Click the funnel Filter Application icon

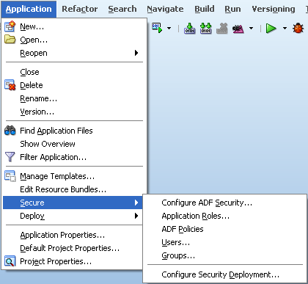pos(10,157)
